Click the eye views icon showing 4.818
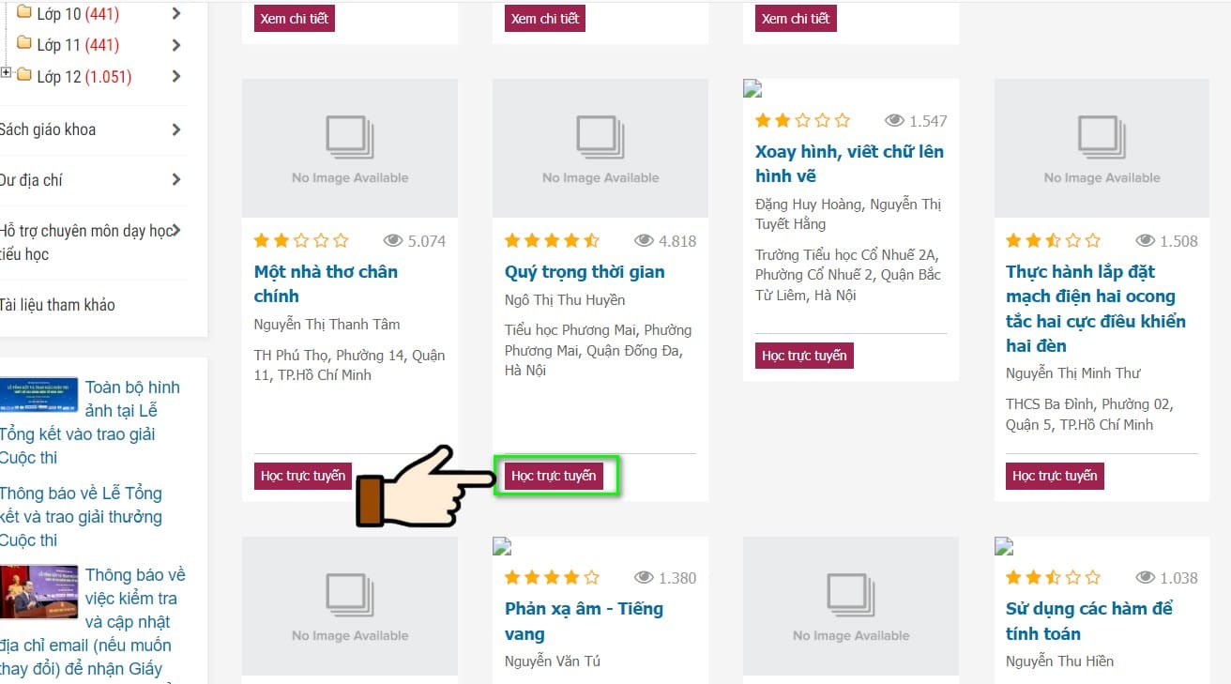Image resolution: width=1231 pixels, height=684 pixels. 644,241
